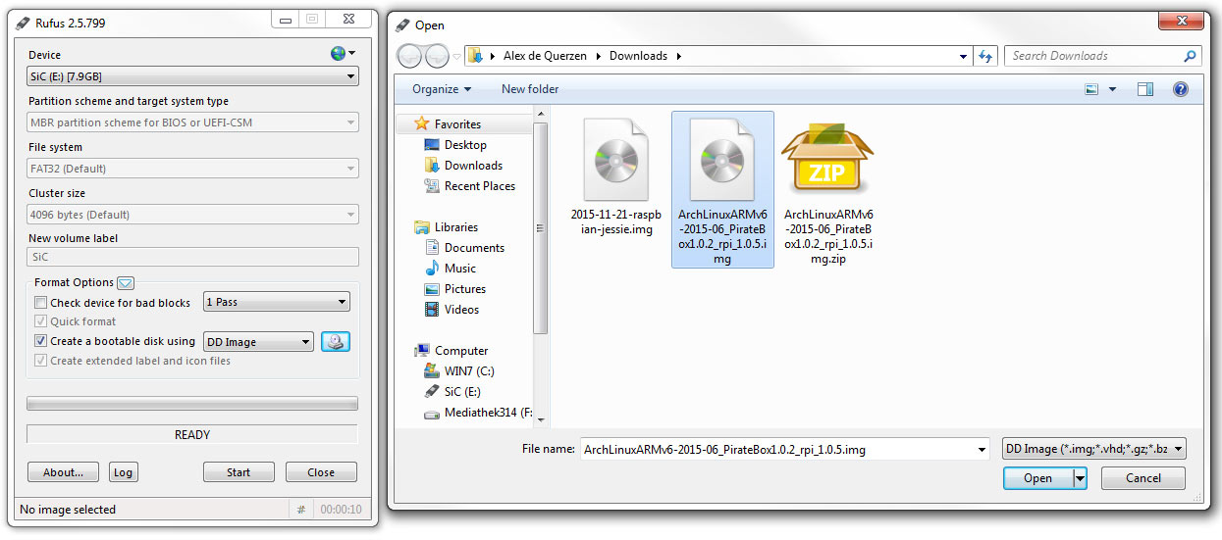Select the 2015-11-21-raspbian-jessie.img file icon
This screenshot has width=1222, height=540.
616,161
